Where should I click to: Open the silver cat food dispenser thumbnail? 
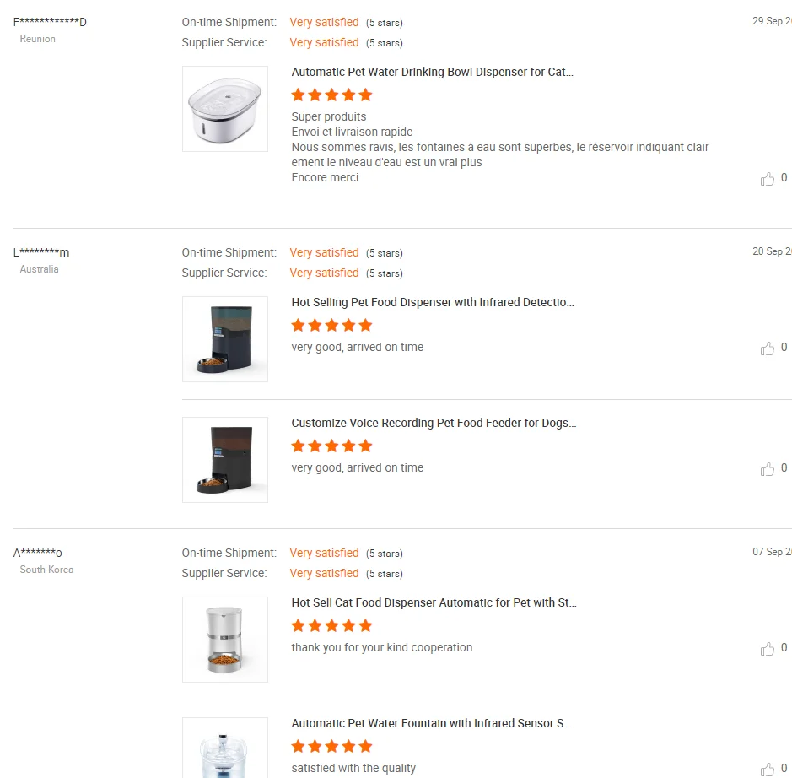click(225, 640)
